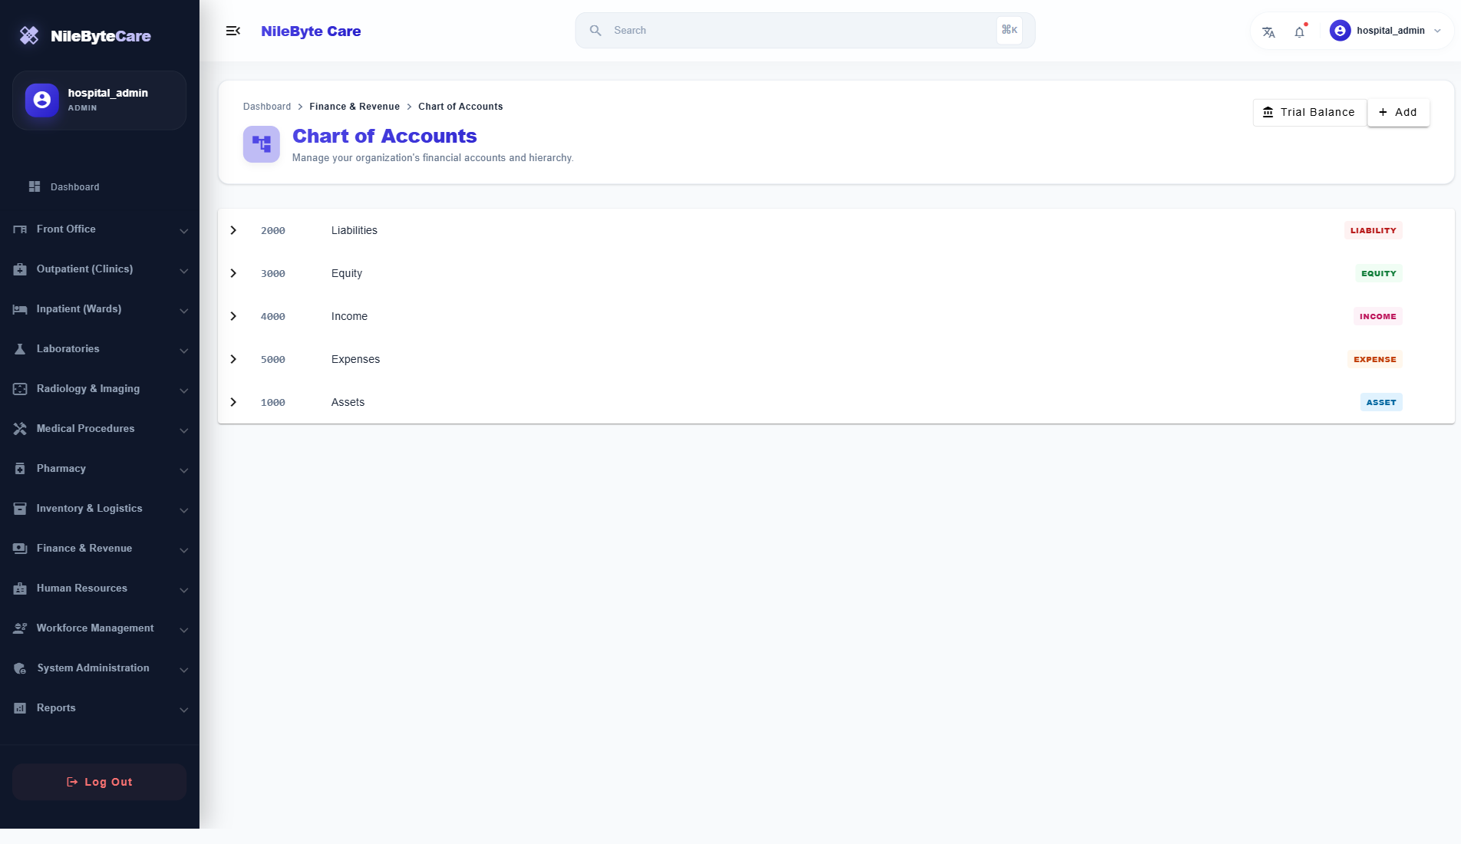Click the Inpatient (Wards) bed icon

(20, 309)
